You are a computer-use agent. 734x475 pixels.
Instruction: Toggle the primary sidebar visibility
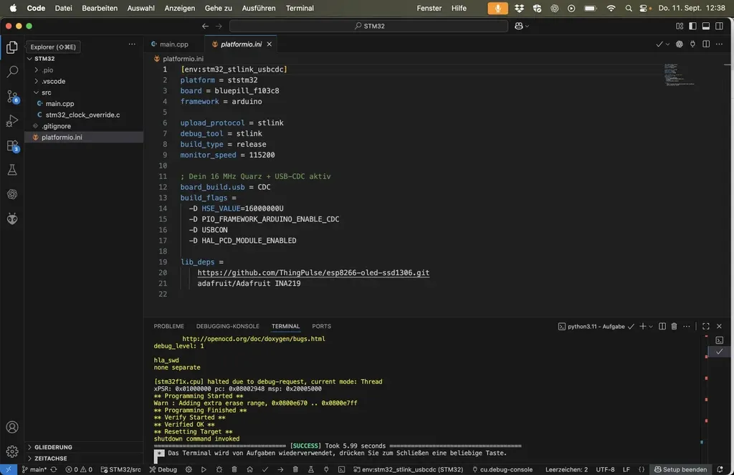click(692, 26)
